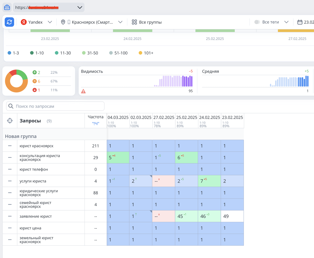Screen dimensions: 314x258
Task: Select the red down-arrow dropped positions icon
Action: click(34, 90)
